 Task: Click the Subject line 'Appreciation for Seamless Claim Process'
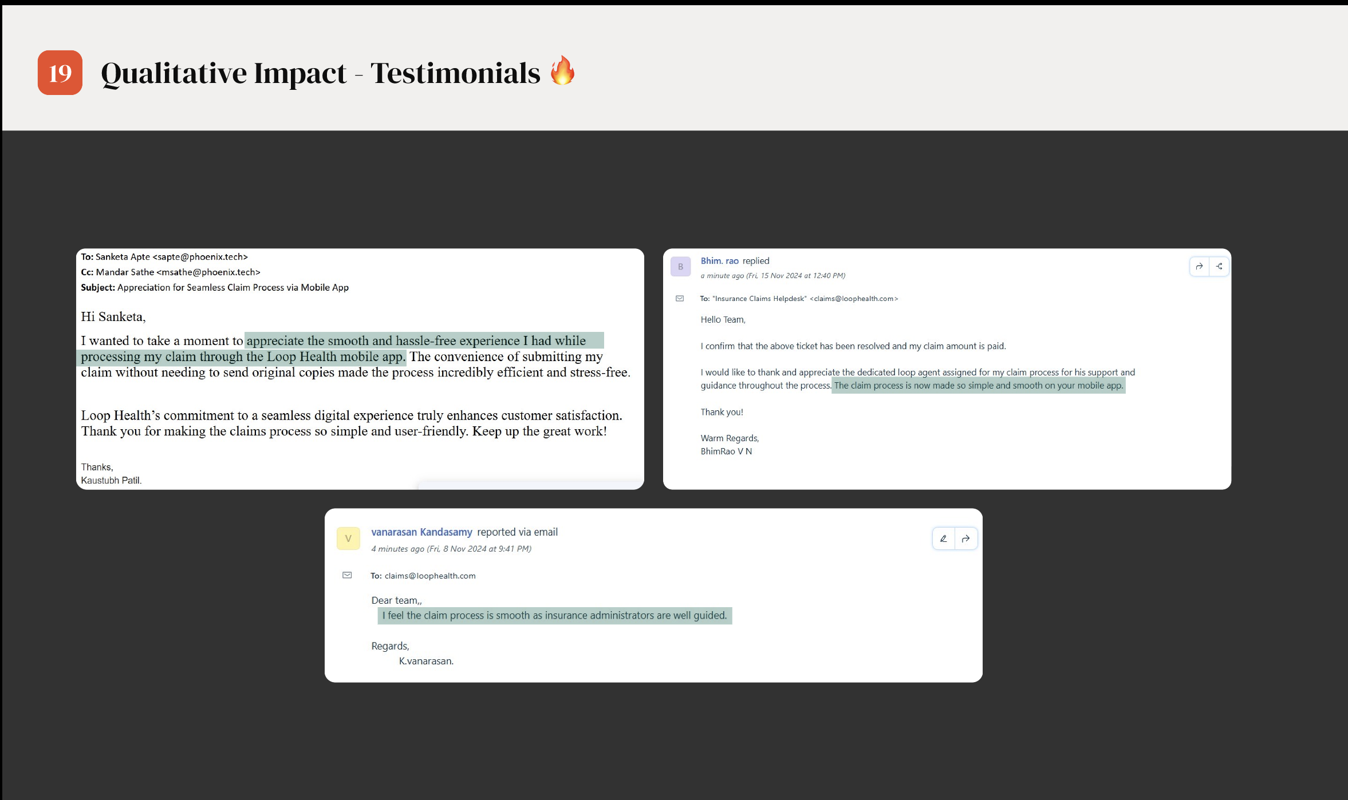(215, 288)
